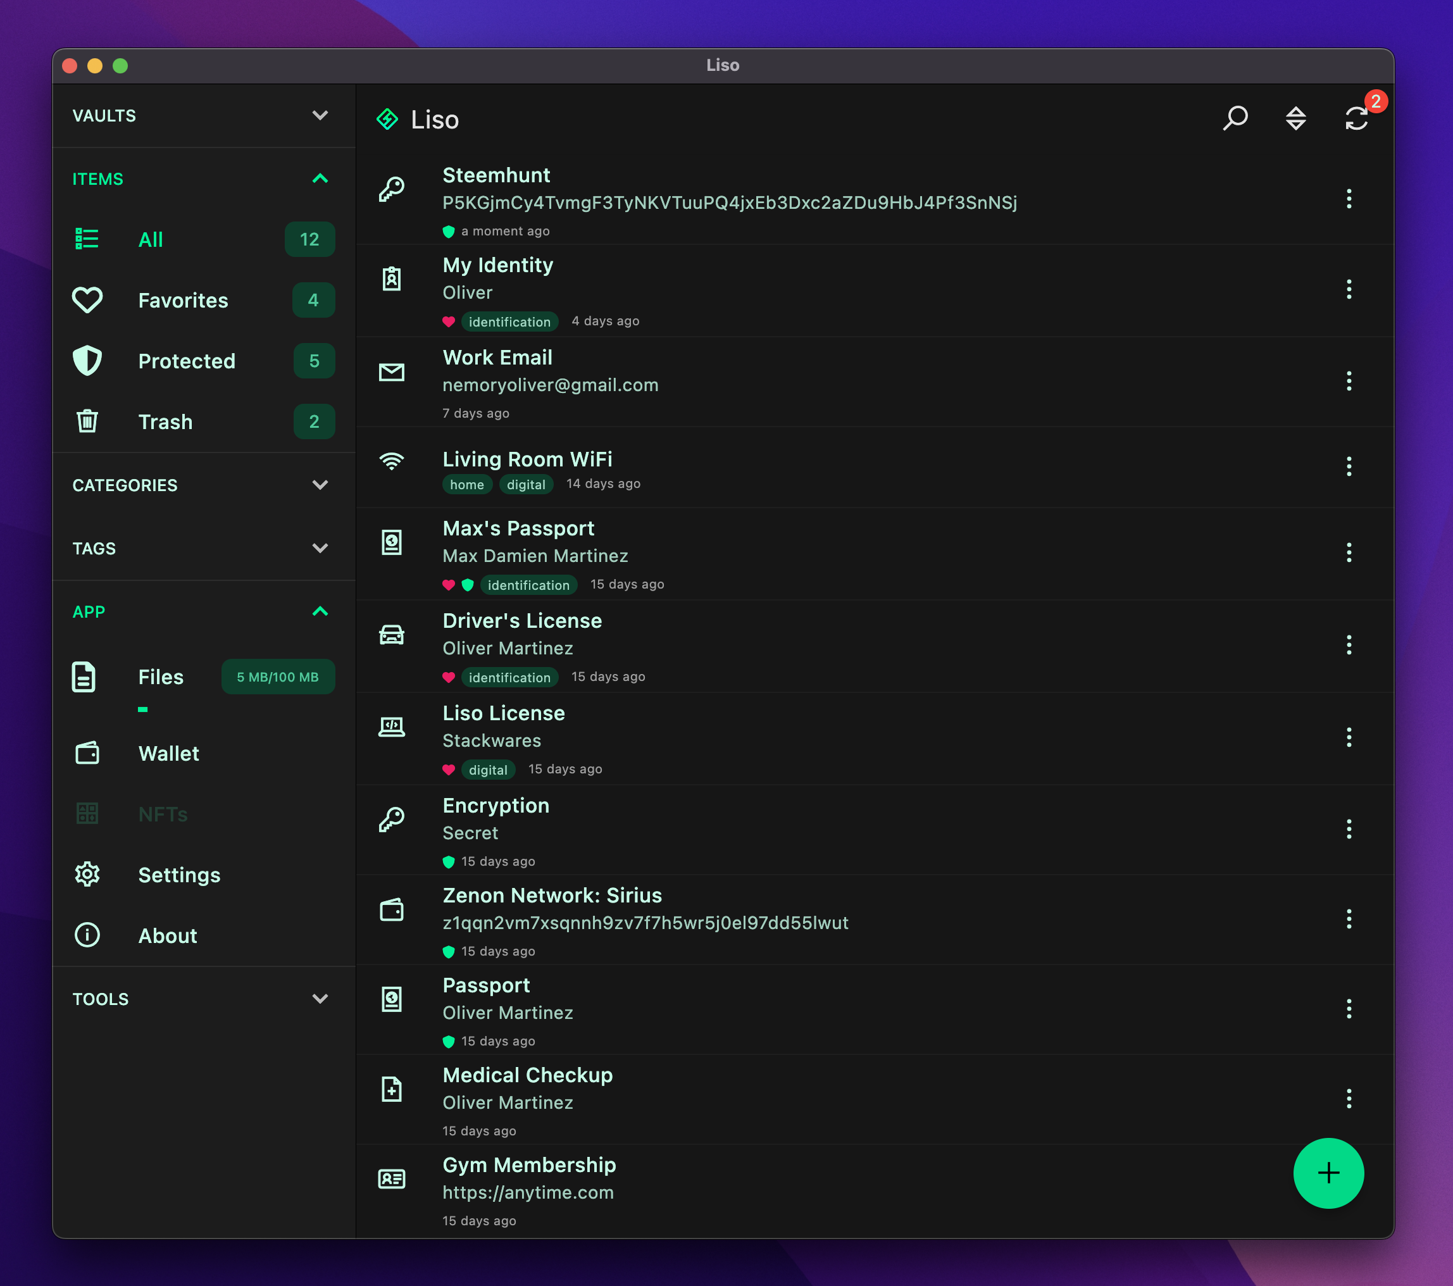This screenshot has width=1453, height=1286.
Task: Open the Wallet label in sidebar
Action: pos(169,754)
